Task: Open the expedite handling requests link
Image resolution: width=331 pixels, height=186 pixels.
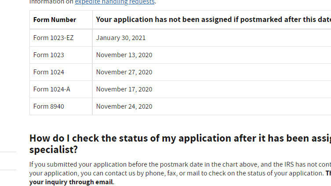Action: coord(115,2)
